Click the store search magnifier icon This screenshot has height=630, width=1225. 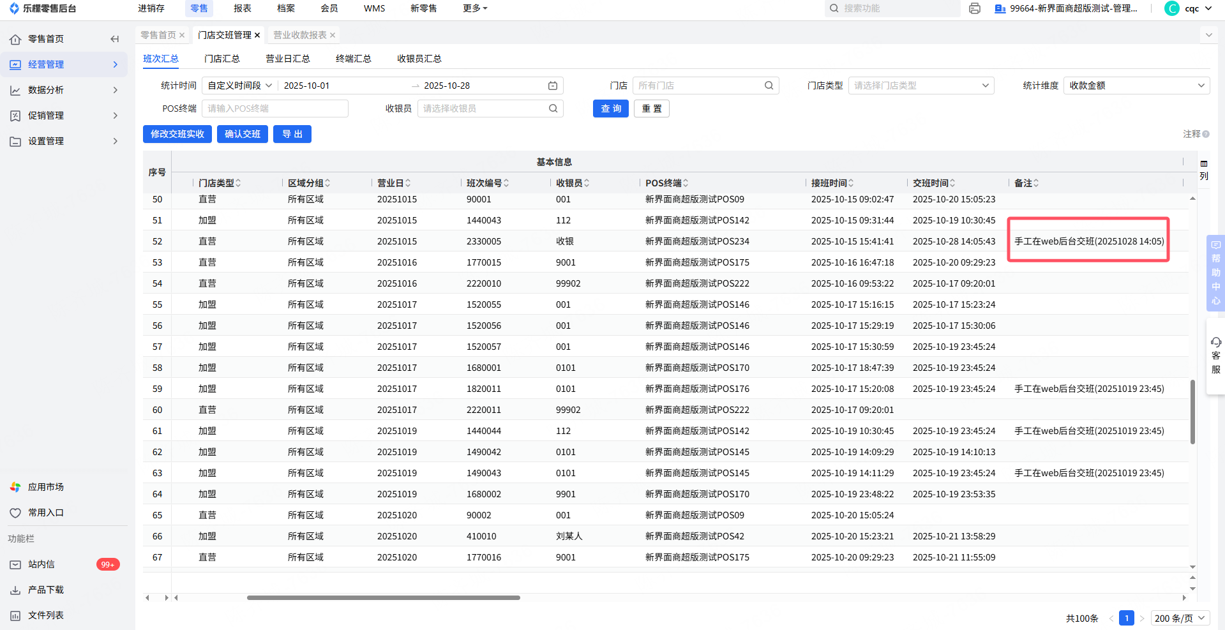[769, 86]
